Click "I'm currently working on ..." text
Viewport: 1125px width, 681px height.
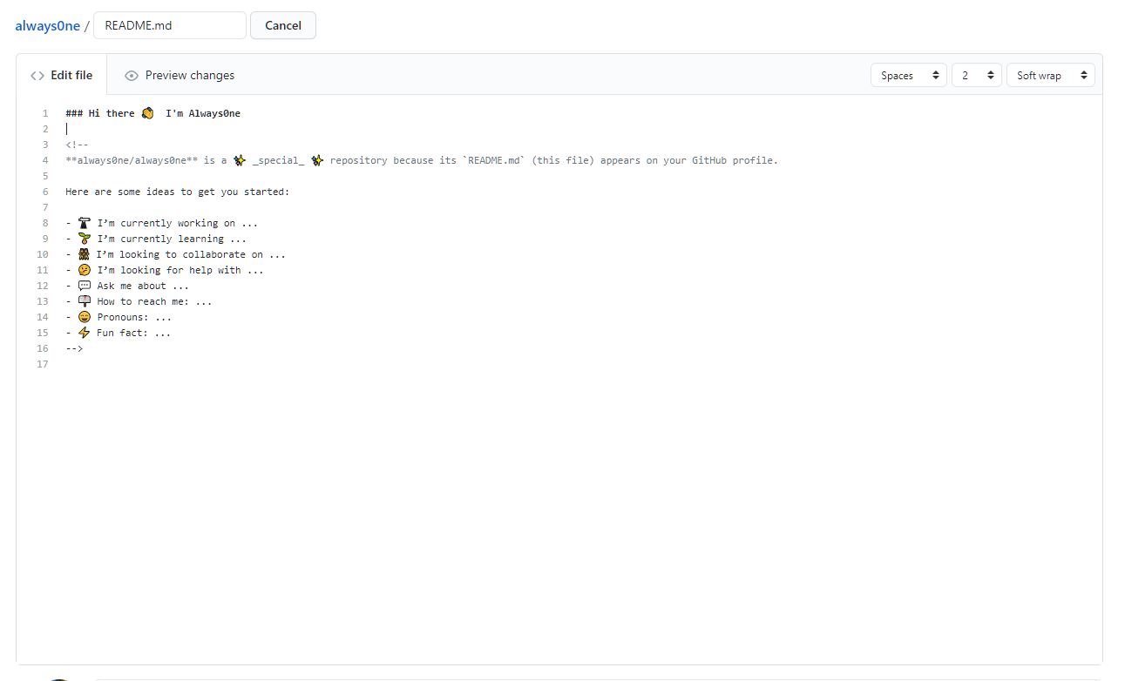[178, 223]
